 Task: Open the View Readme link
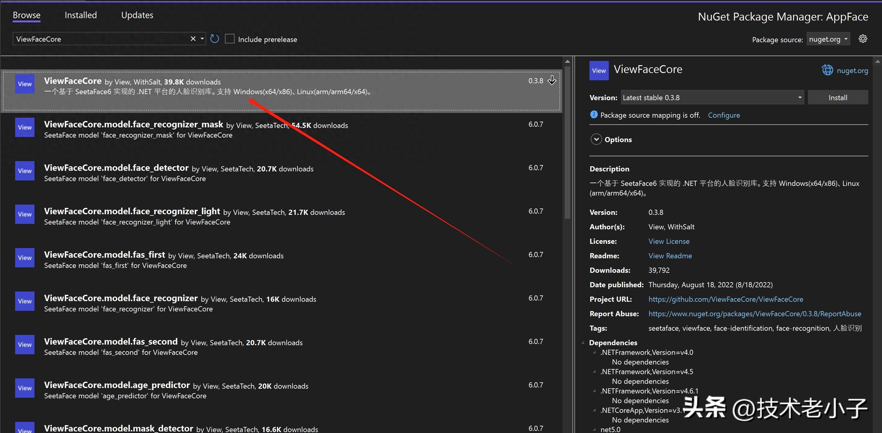(x=670, y=256)
